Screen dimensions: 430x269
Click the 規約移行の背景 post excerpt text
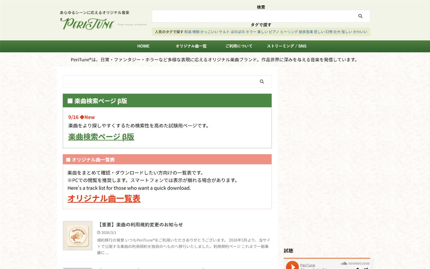[x=184, y=246]
